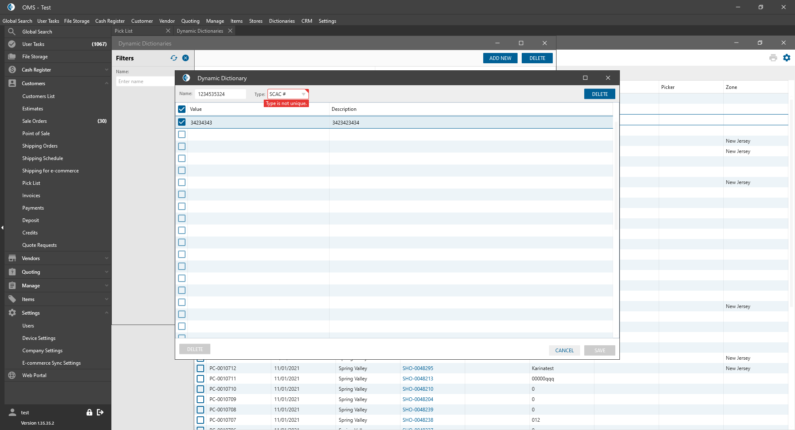The width and height of the screenshot is (795, 430).
Task: Switch to the Pick List tab
Action: tap(123, 31)
